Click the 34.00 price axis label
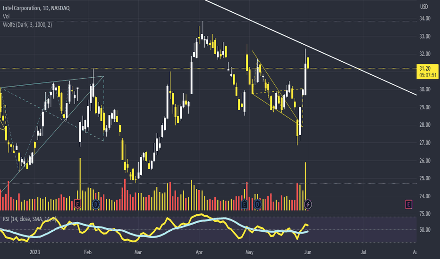 (x=425, y=18)
